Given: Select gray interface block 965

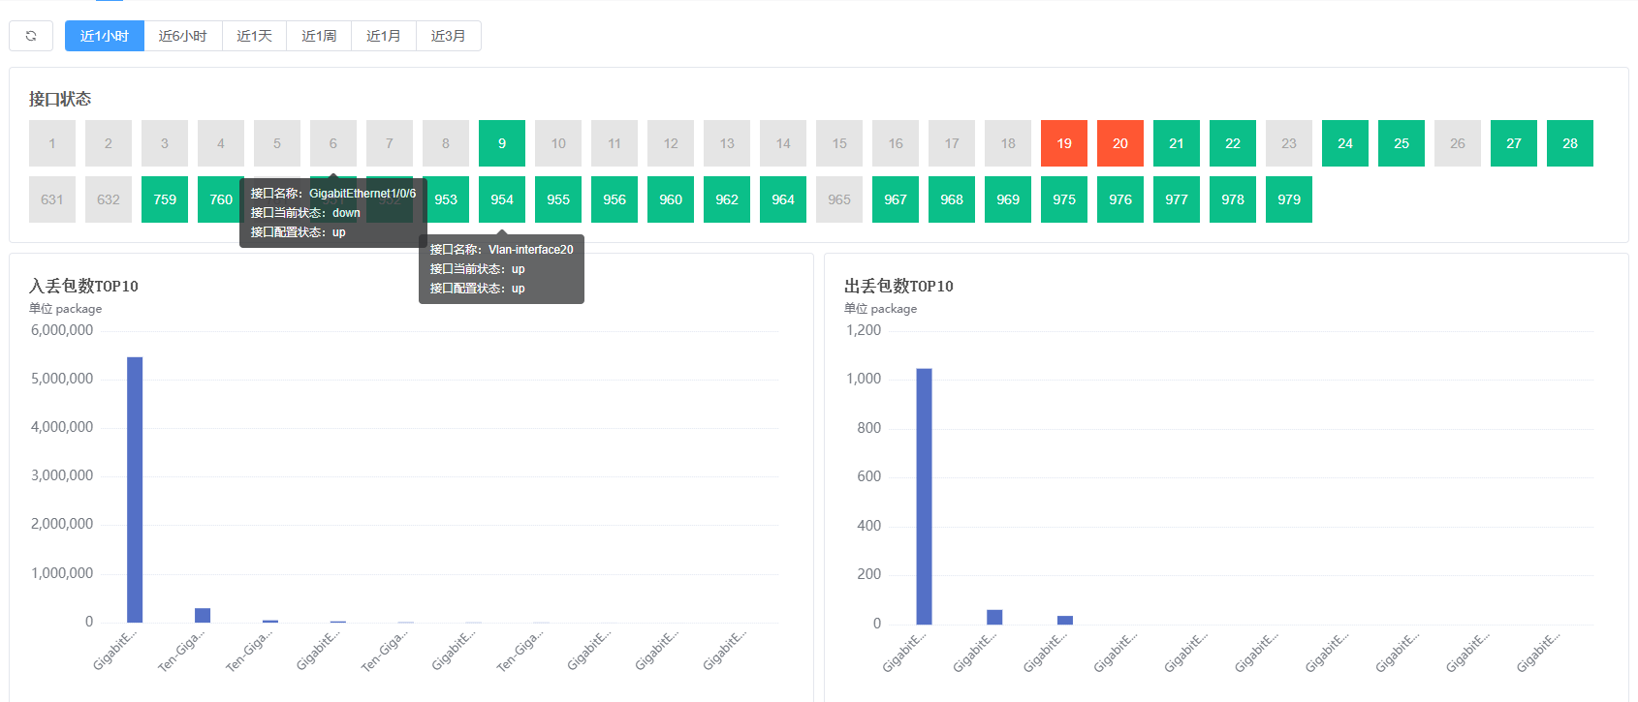Looking at the screenshot, I should pyautogui.click(x=839, y=199).
